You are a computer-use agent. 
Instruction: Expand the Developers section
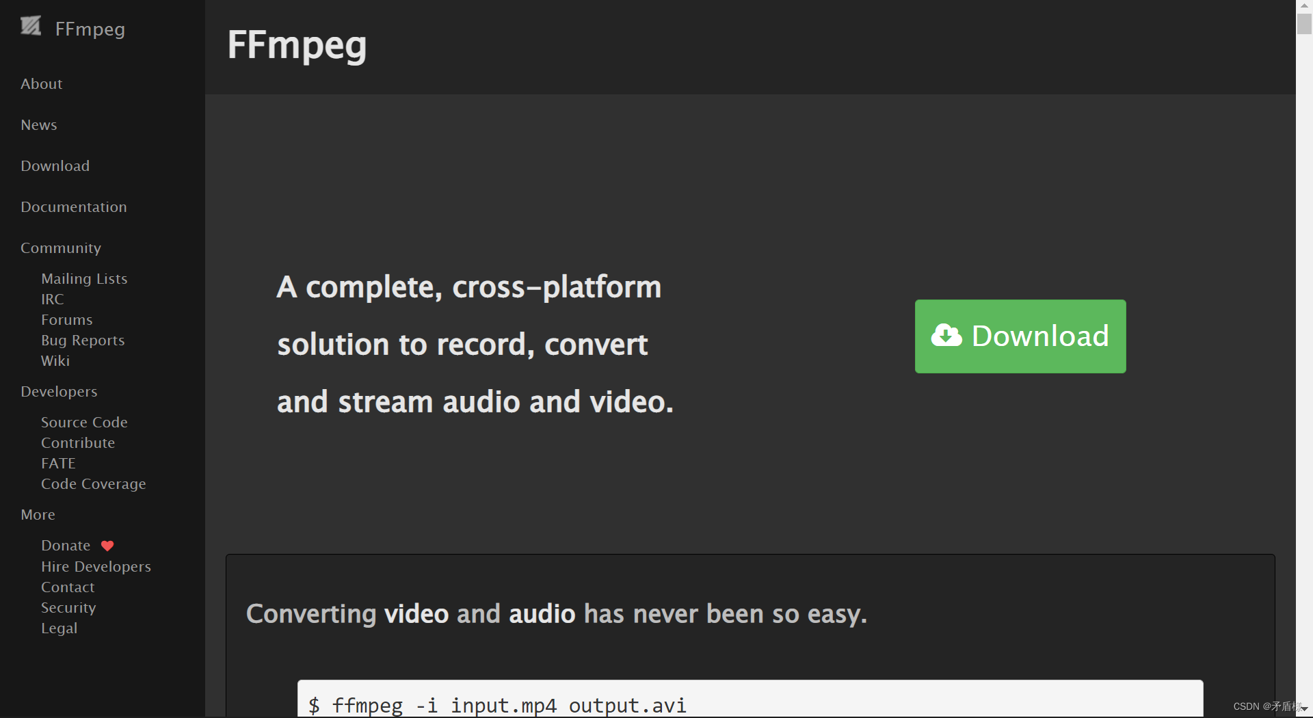click(x=58, y=391)
